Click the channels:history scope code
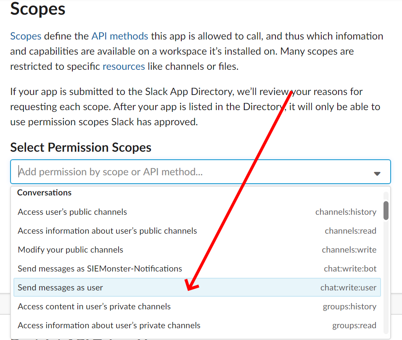Image resolution: width=402 pixels, height=340 pixels. point(346,212)
